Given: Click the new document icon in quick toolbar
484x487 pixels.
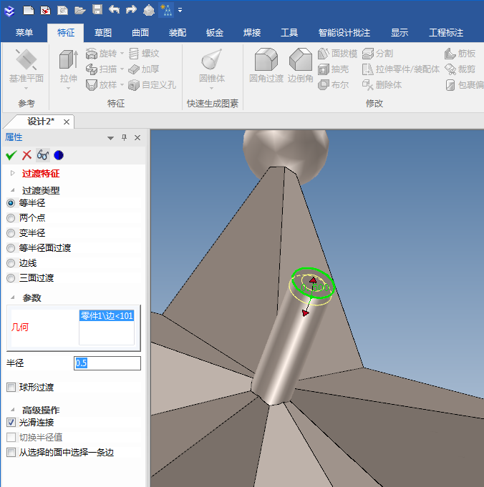Looking at the screenshot, I should (x=29, y=10).
